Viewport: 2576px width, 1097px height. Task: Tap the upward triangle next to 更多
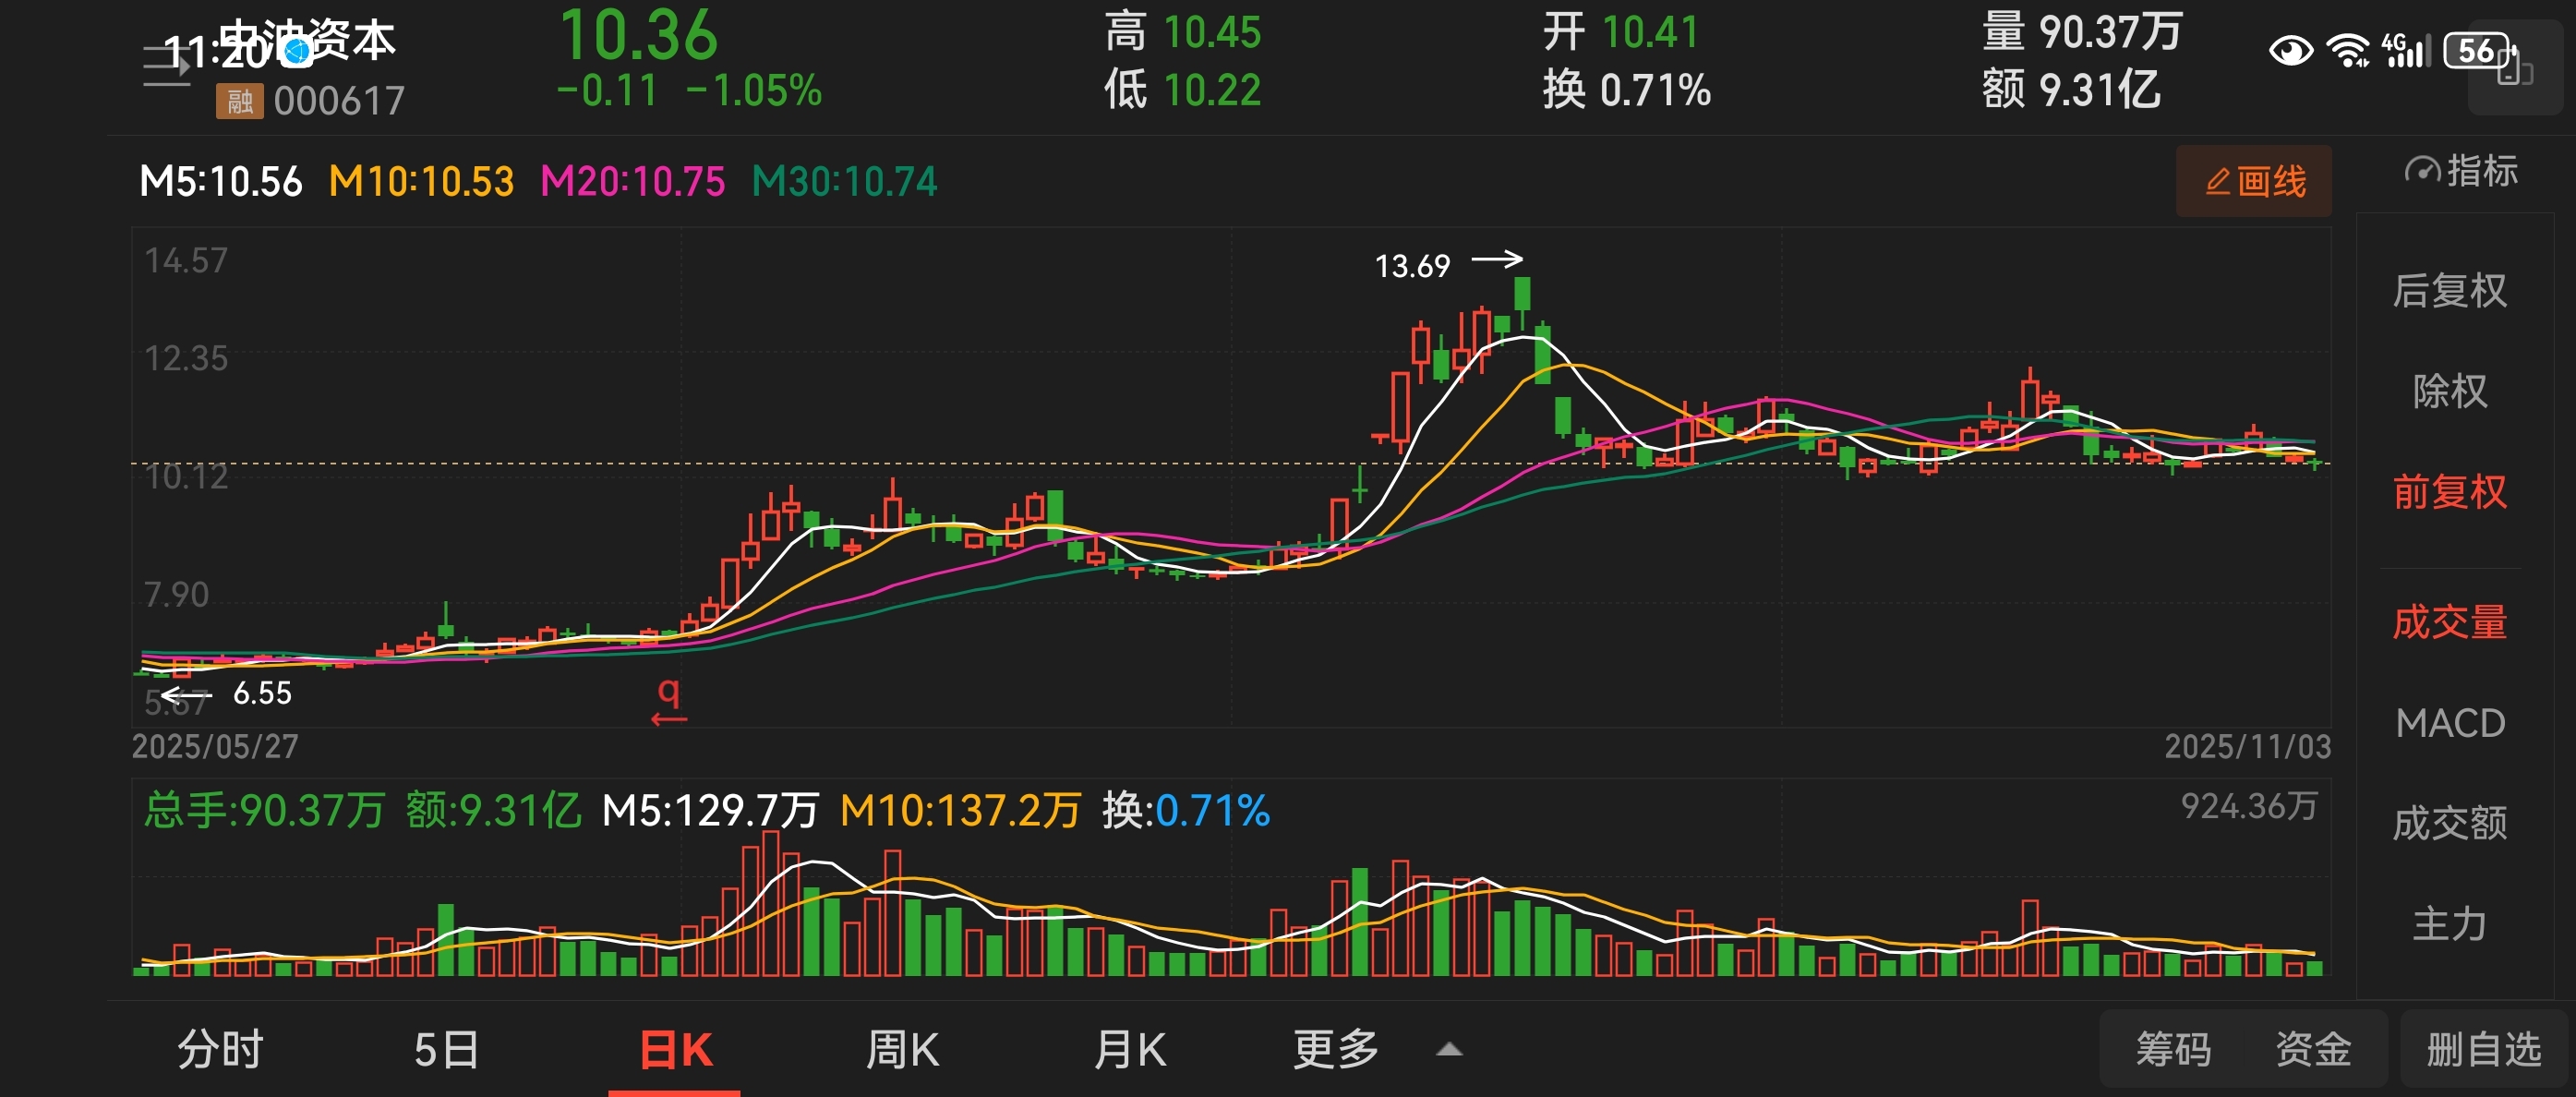click(x=1449, y=1050)
